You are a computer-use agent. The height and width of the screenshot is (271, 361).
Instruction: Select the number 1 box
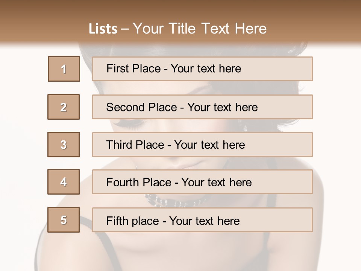tap(64, 69)
